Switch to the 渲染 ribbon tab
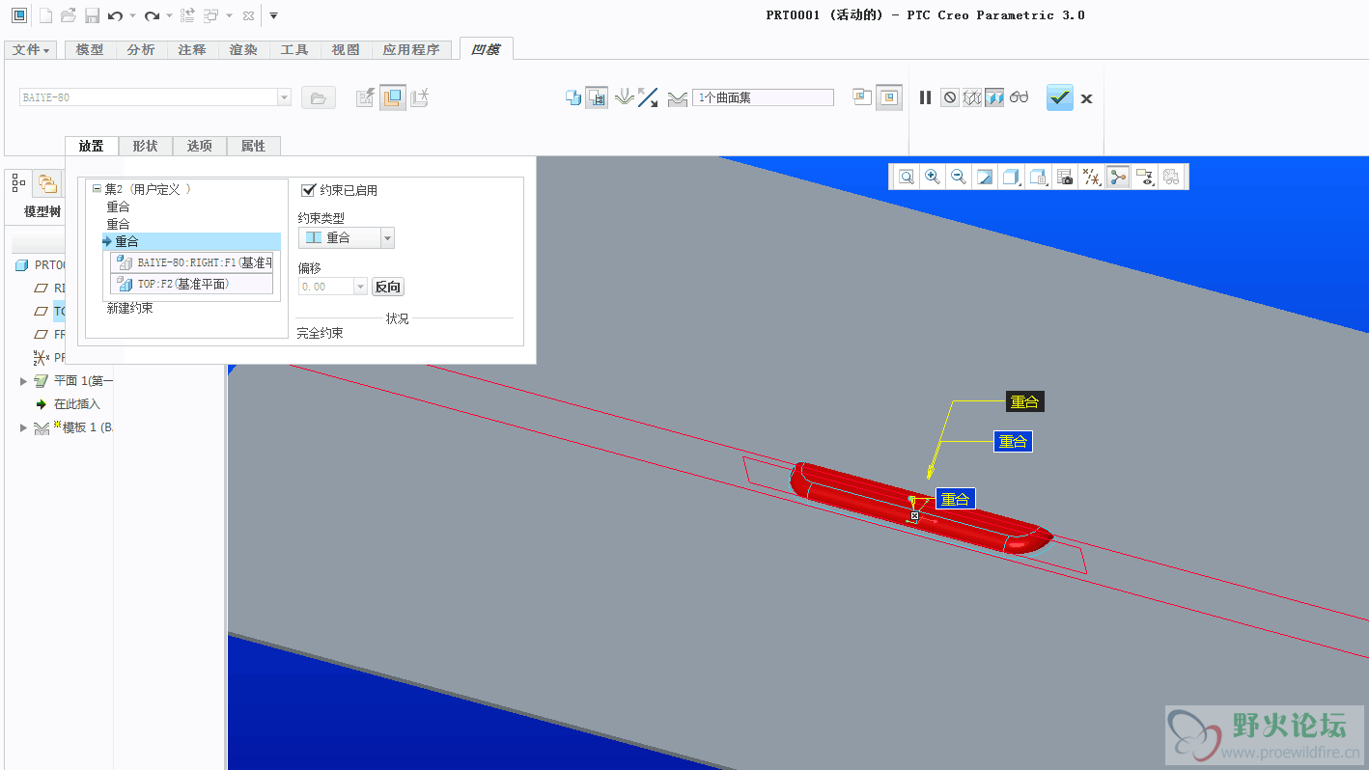Viewport: 1369px width, 770px height. 243,50
